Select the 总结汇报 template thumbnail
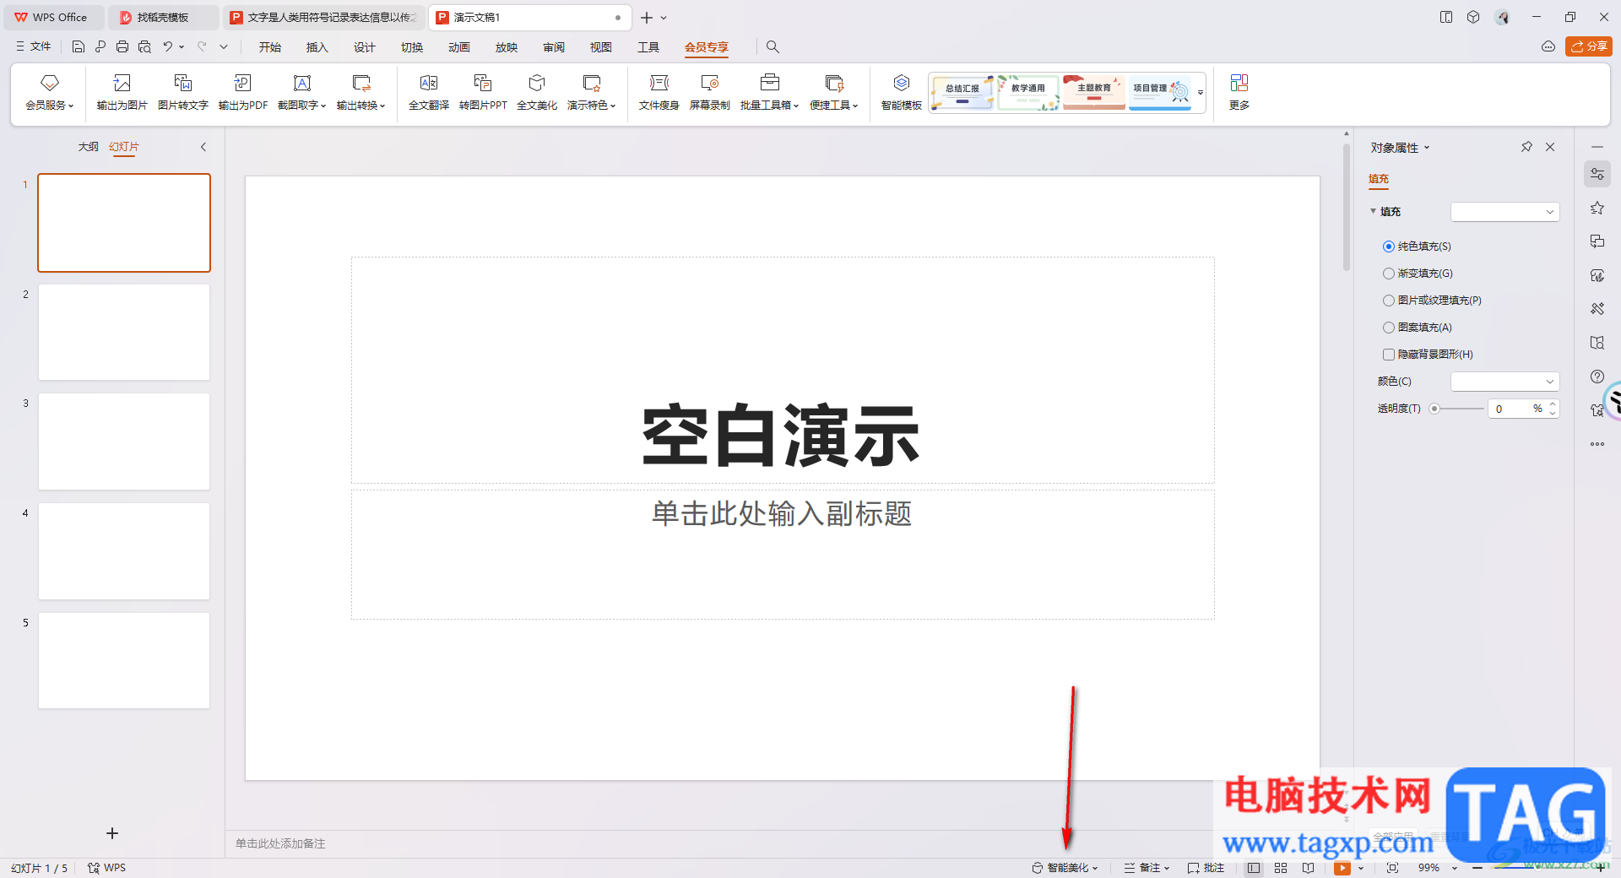 pyautogui.click(x=962, y=92)
